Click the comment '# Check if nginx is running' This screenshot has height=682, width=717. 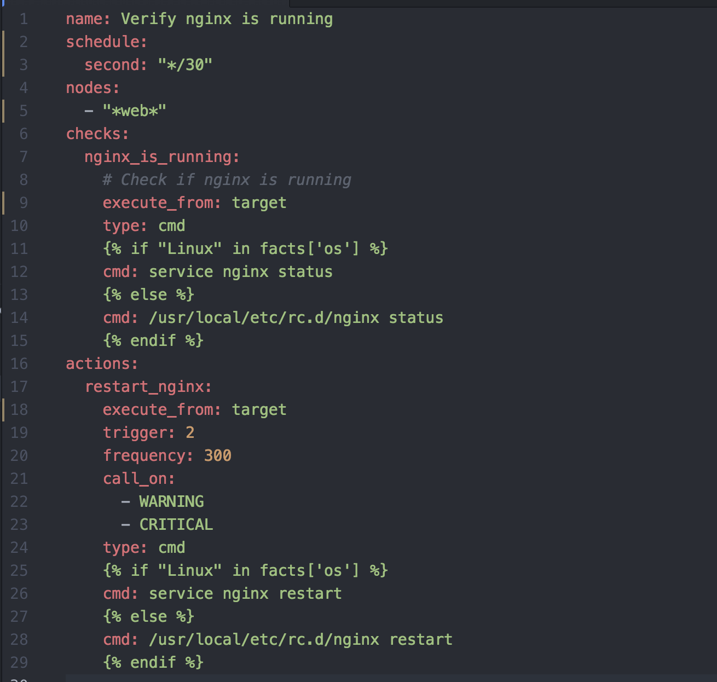coord(227,180)
